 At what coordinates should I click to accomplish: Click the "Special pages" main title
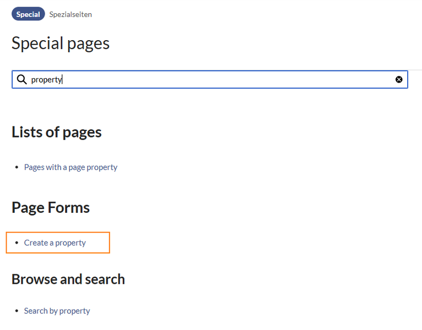tap(61, 43)
